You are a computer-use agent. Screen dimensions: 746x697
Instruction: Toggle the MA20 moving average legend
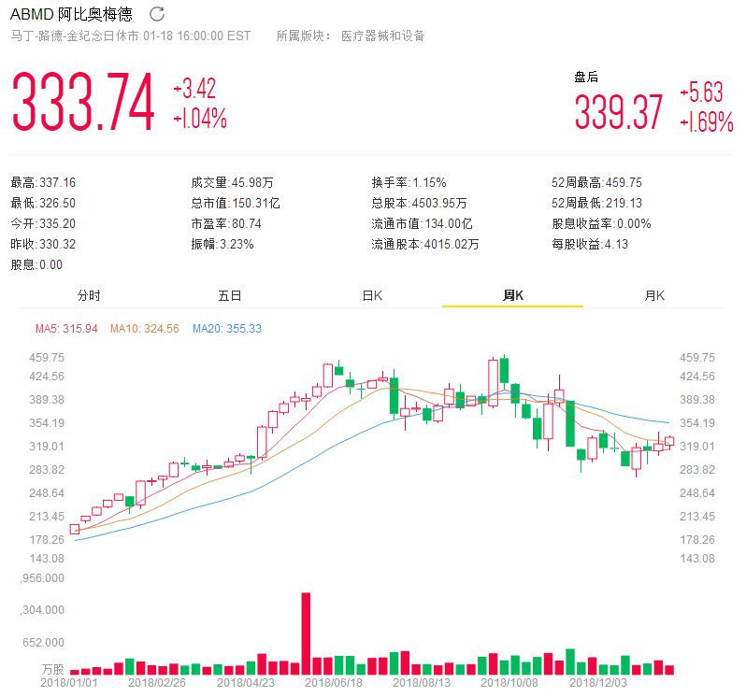click(x=226, y=329)
